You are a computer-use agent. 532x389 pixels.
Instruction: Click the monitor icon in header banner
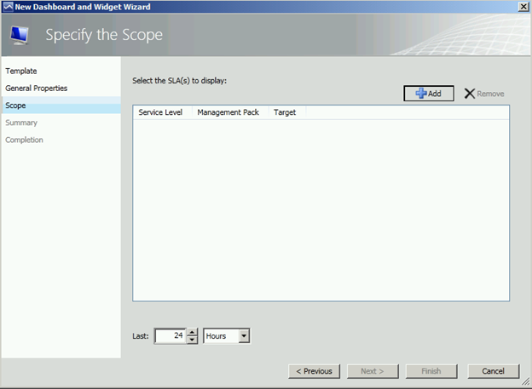20,36
